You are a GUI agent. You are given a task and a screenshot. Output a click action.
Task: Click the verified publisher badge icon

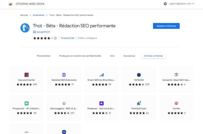click(x=35, y=32)
